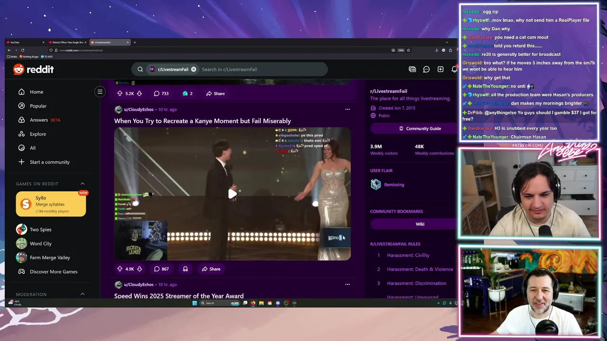Viewport: 607px width, 341px height.
Task: Open u/CloudyEchos profile on Kanye post
Action: click(x=138, y=109)
